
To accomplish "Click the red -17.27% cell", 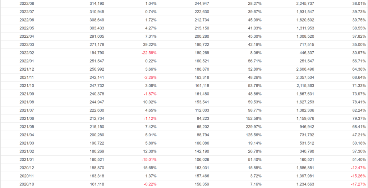I will point(357,184).
